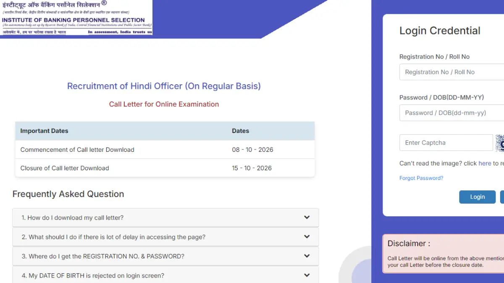The height and width of the screenshot is (283, 504).
Task: Click the IBPS logo banner
Action: pyautogui.click(x=76, y=18)
